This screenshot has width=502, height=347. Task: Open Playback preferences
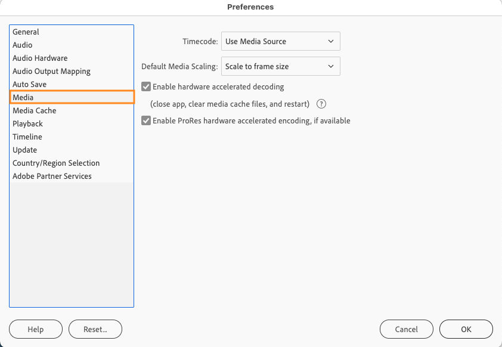pos(27,123)
